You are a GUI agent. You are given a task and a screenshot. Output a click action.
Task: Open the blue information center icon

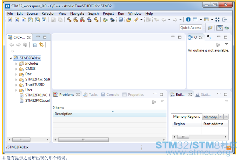pyautogui.click(x=188, y=20)
